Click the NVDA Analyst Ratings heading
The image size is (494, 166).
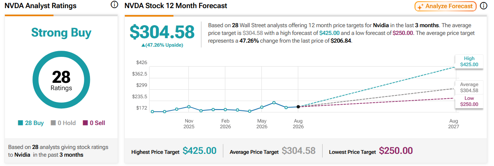coord(41,6)
